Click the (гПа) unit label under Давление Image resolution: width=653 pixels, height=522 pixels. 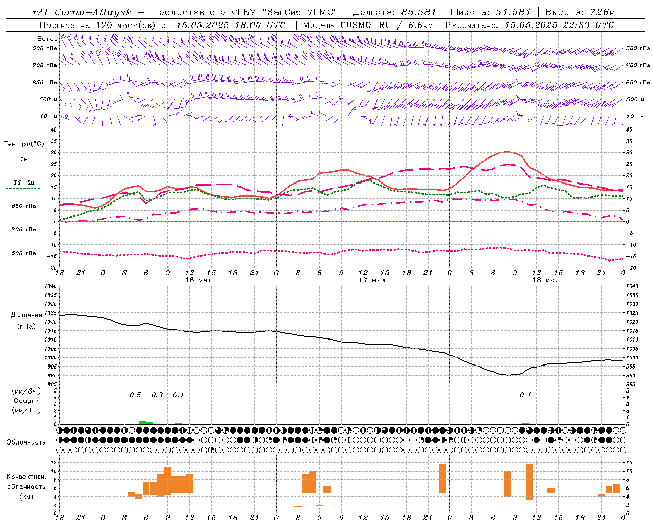coord(26,327)
